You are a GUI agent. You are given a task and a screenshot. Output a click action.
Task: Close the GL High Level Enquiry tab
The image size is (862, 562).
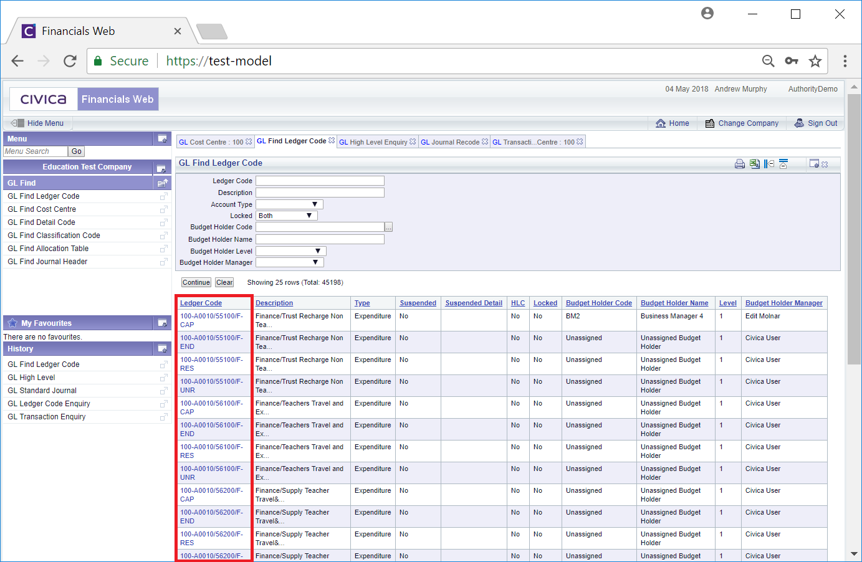point(413,142)
